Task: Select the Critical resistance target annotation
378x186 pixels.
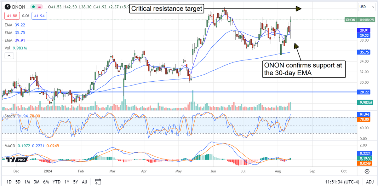Action: (166, 9)
